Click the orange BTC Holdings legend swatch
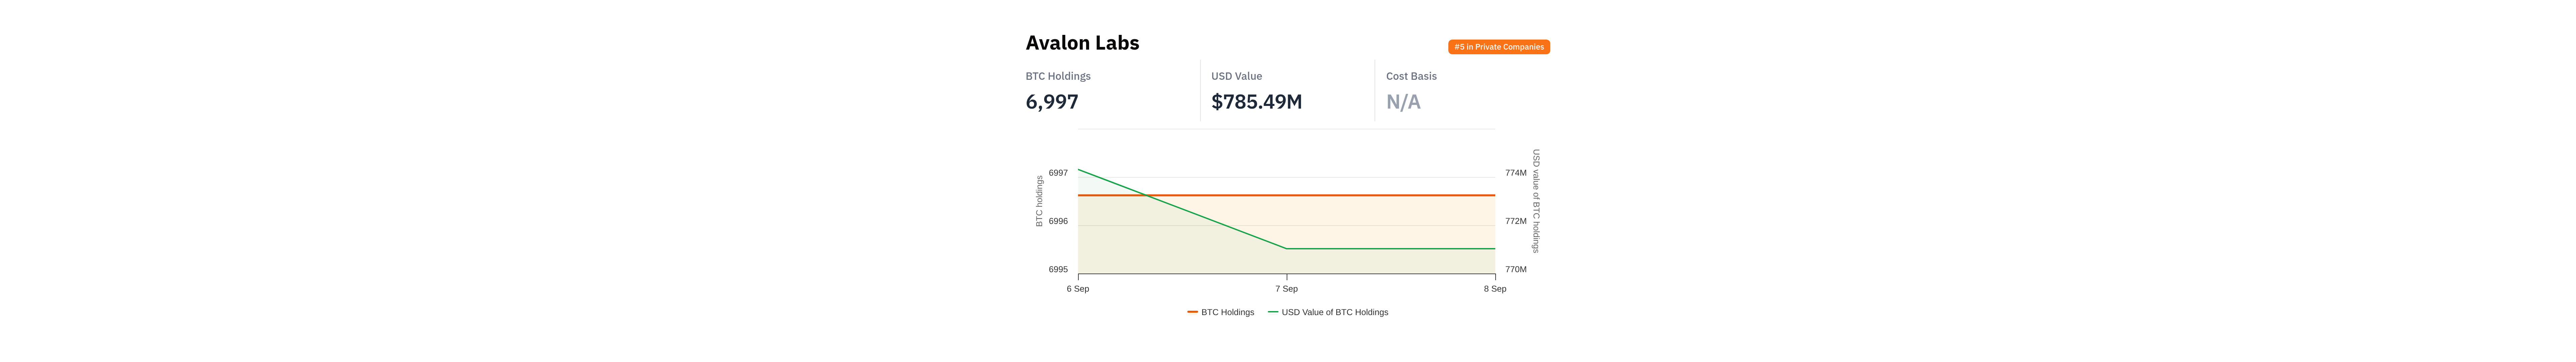This screenshot has height=362, width=2576. pos(1192,312)
